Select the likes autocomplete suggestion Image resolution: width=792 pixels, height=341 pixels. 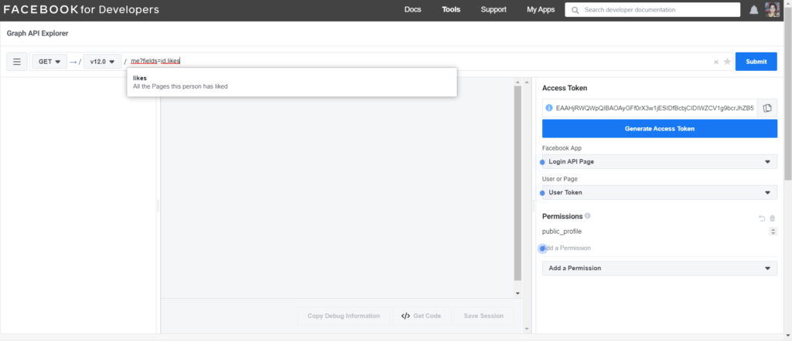[292, 82]
